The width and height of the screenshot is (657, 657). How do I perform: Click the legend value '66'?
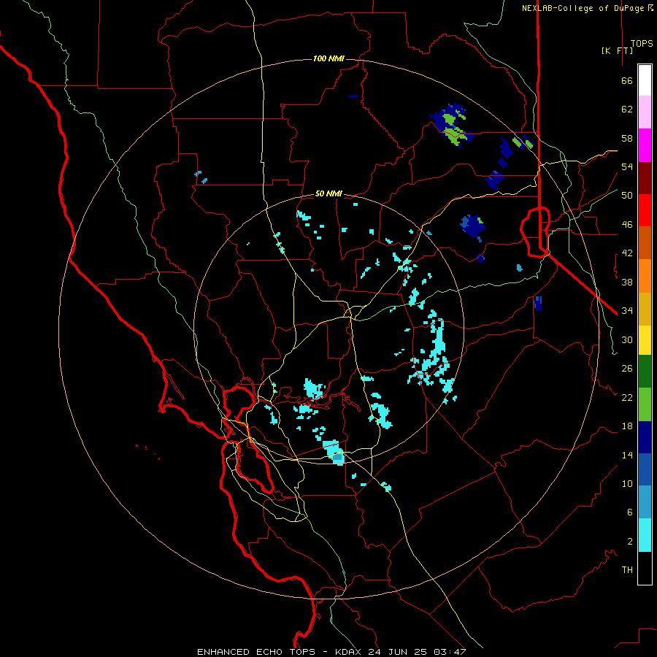pos(627,81)
